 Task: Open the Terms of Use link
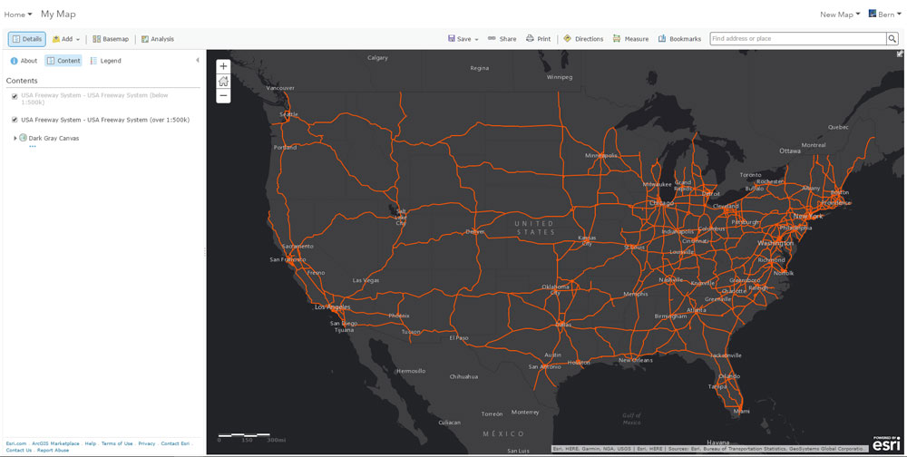pyautogui.click(x=117, y=443)
